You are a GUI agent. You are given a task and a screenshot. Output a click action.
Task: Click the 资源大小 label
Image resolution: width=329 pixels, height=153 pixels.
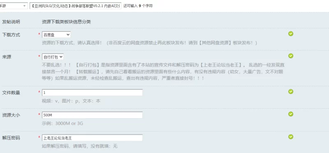click(x=11, y=115)
